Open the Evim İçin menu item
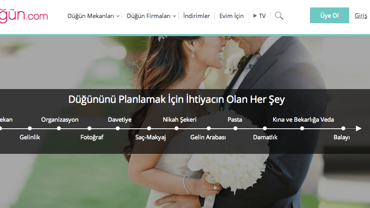370x208 pixels. tap(231, 16)
